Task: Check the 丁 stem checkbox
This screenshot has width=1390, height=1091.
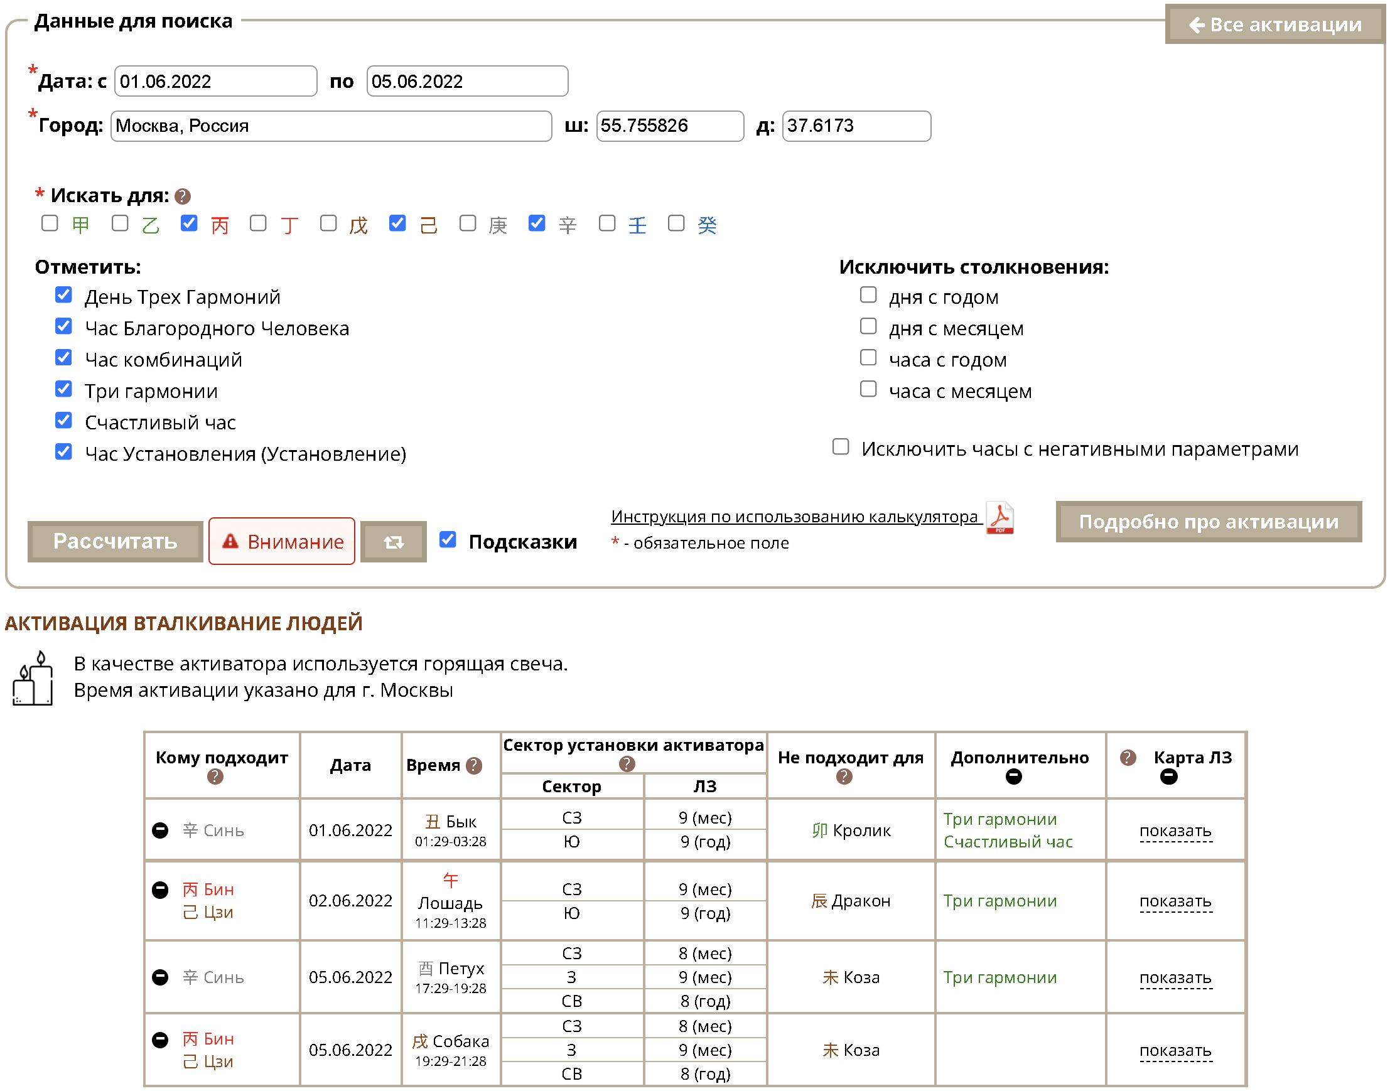Action: point(258,223)
